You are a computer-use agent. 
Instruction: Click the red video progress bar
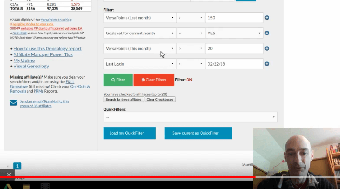pos(126,177)
